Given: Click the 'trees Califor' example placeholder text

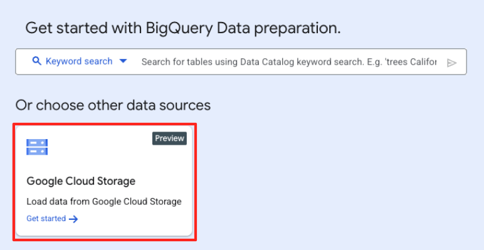Looking at the screenshot, I should tap(412, 62).
